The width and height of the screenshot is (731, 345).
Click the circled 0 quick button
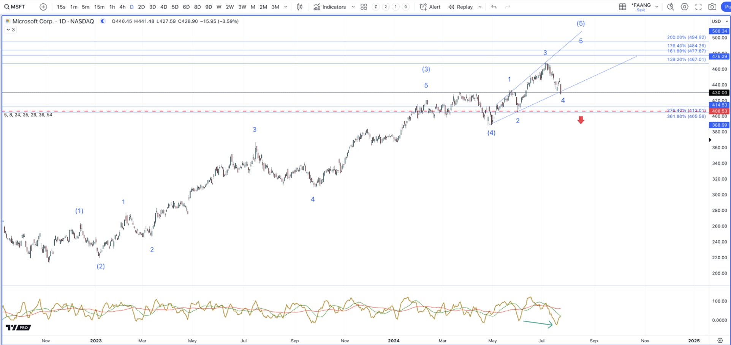[x=405, y=7]
